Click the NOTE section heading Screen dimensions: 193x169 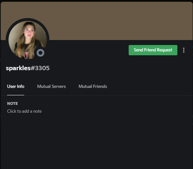[12, 103]
